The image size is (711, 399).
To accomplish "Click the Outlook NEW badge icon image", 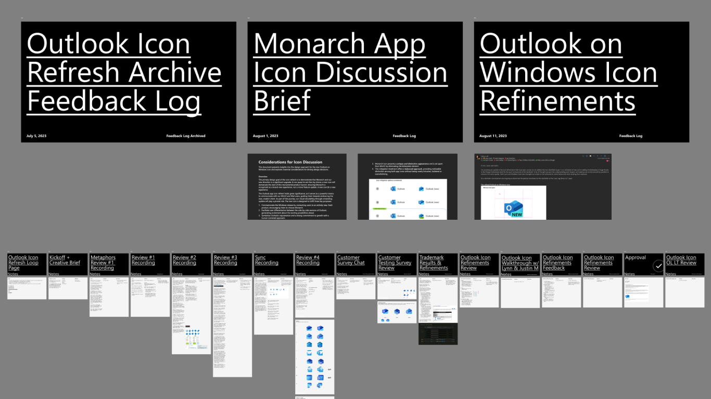I will 514,209.
